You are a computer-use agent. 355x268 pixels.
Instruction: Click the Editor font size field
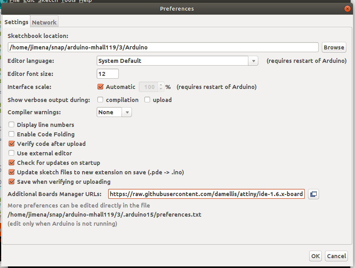coord(108,74)
